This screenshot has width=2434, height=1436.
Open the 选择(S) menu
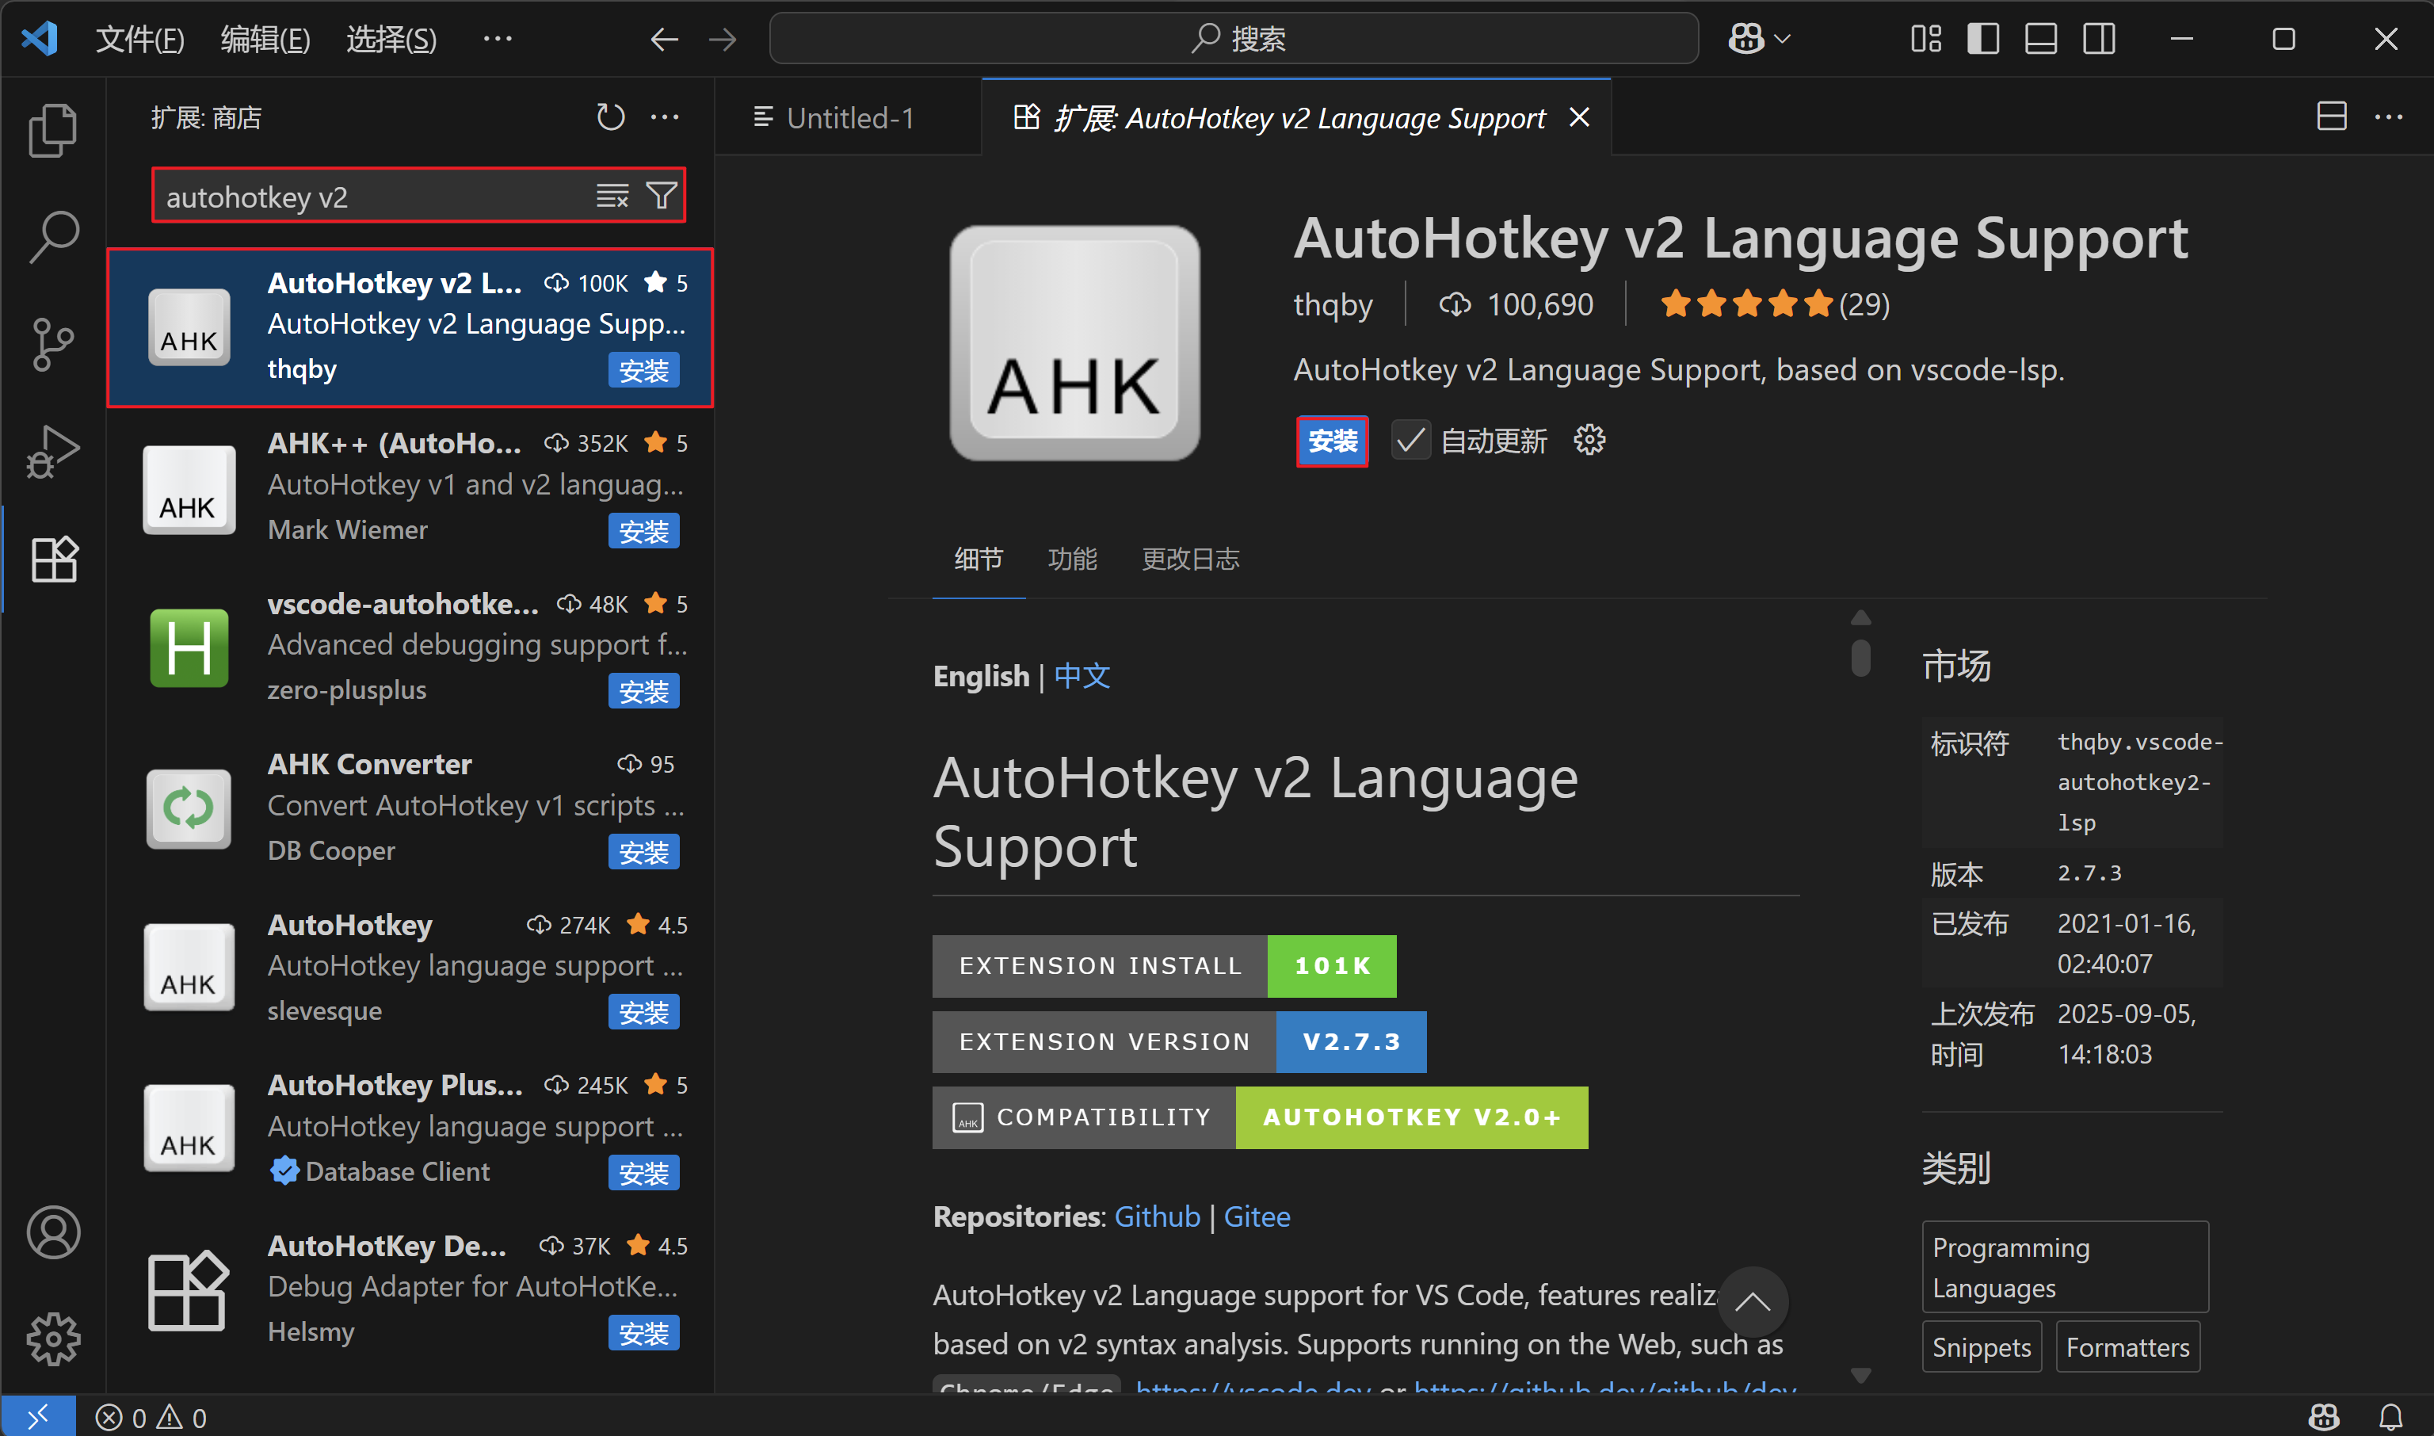(x=391, y=39)
